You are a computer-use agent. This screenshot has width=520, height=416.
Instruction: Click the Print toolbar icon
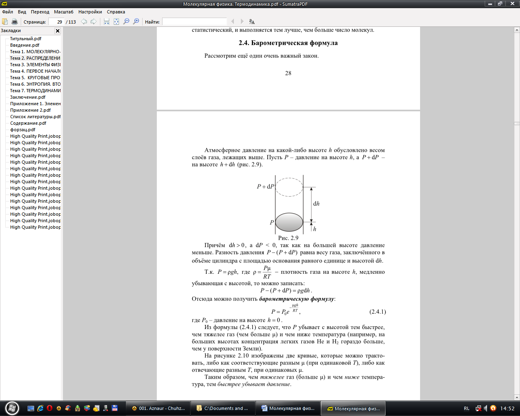[x=15, y=22]
